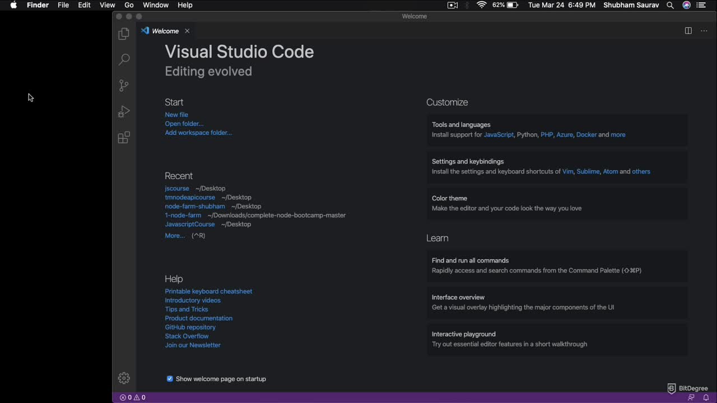Open Printable keyboard cheatsheet link
717x403 pixels.
point(208,292)
